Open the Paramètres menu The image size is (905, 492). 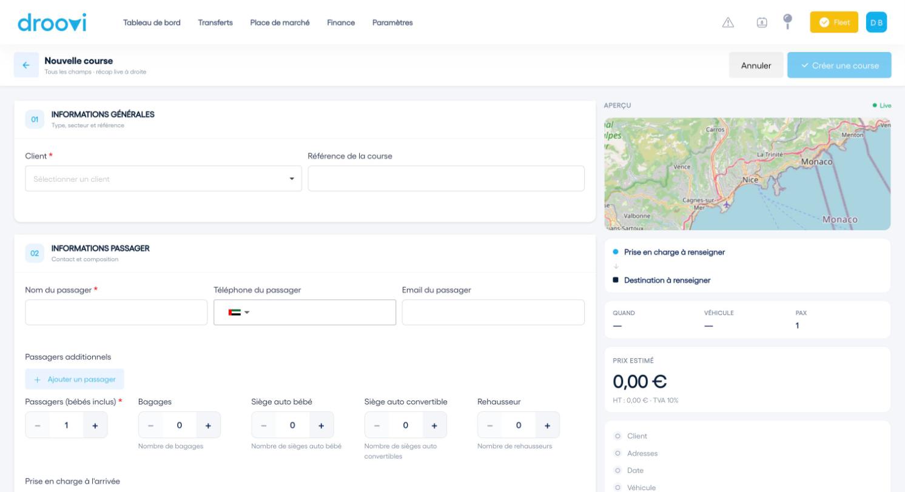392,22
